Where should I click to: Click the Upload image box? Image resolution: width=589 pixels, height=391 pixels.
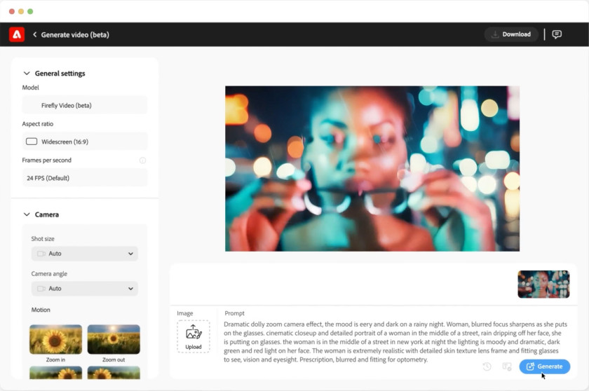pos(194,336)
